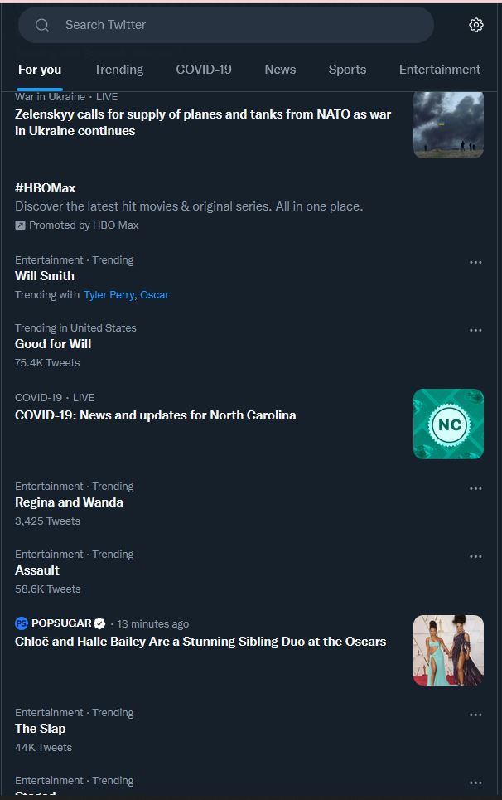Screen dimensions: 502x800
Task: Go to the Entertainment tab
Action: point(439,70)
